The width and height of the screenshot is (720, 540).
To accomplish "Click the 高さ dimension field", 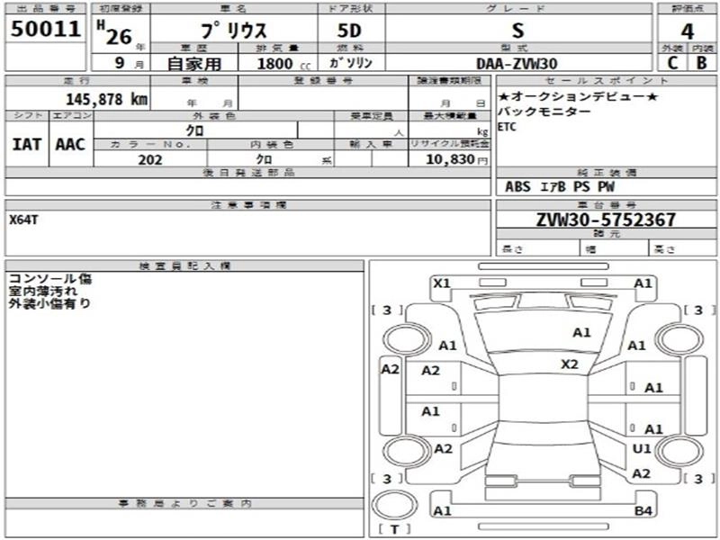I will pyautogui.click(x=684, y=249).
